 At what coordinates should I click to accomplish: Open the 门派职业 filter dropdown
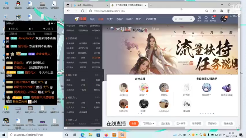click(x=148, y=124)
